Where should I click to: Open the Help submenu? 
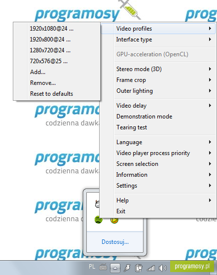click(158, 200)
